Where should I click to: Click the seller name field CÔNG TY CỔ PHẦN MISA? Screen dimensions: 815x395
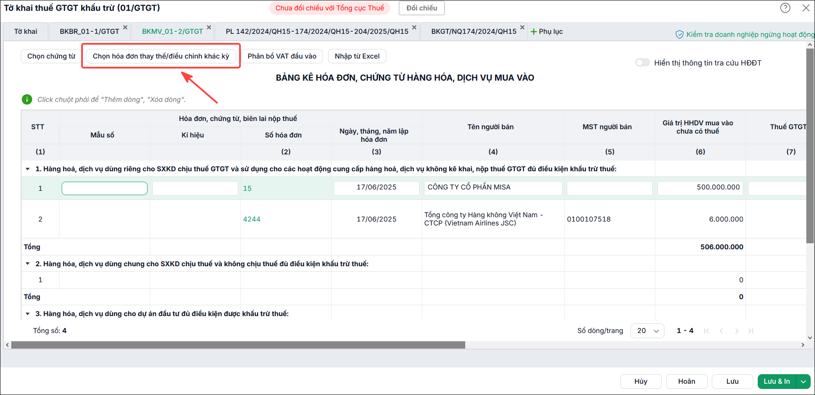click(493, 188)
